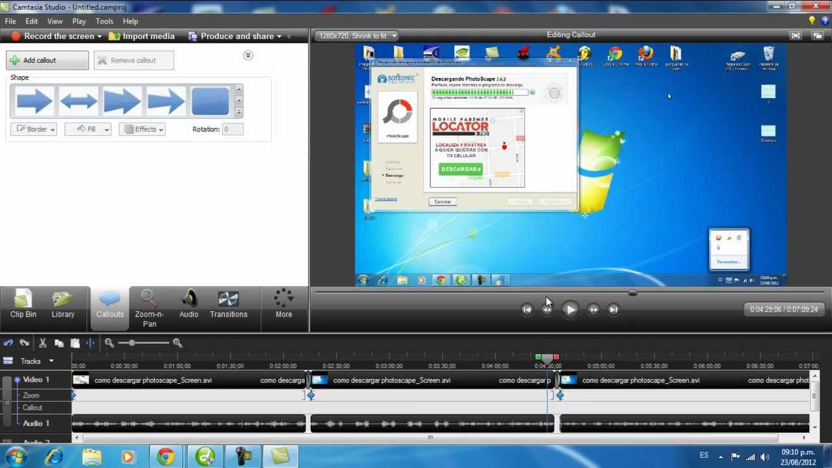Click the zoom keyframe diamond near 0:04:35
The image size is (832, 468).
point(560,395)
